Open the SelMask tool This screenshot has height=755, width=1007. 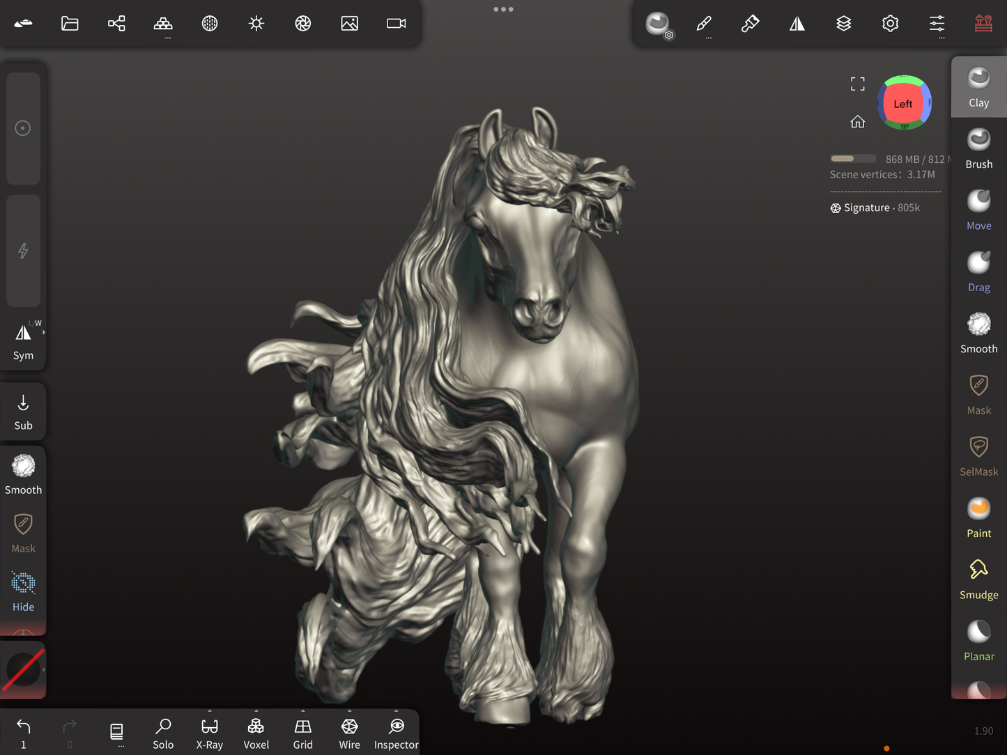pyautogui.click(x=978, y=456)
